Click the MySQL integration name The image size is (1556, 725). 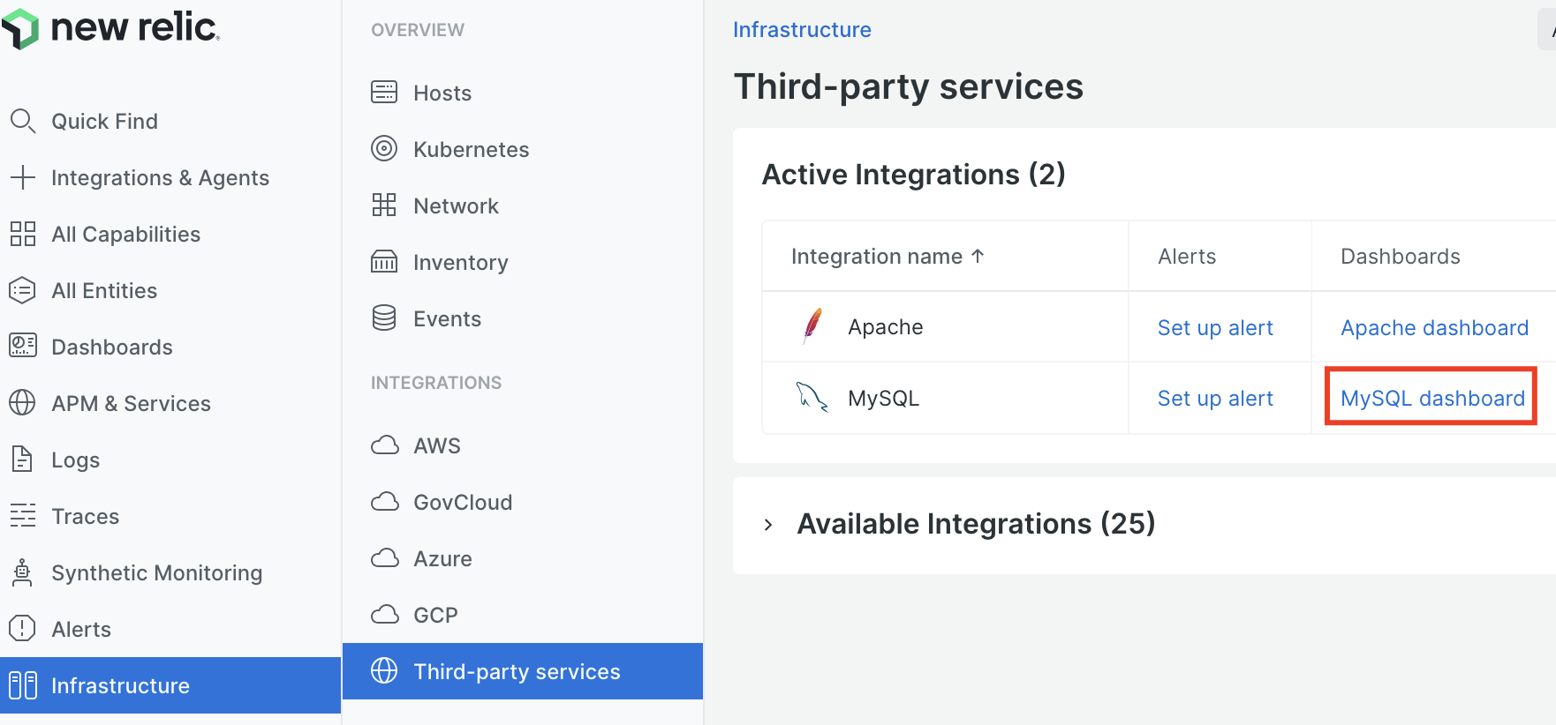coord(884,398)
